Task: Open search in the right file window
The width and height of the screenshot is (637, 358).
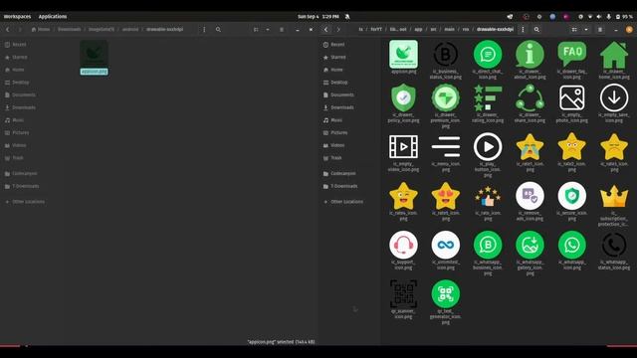Action: coord(536,30)
